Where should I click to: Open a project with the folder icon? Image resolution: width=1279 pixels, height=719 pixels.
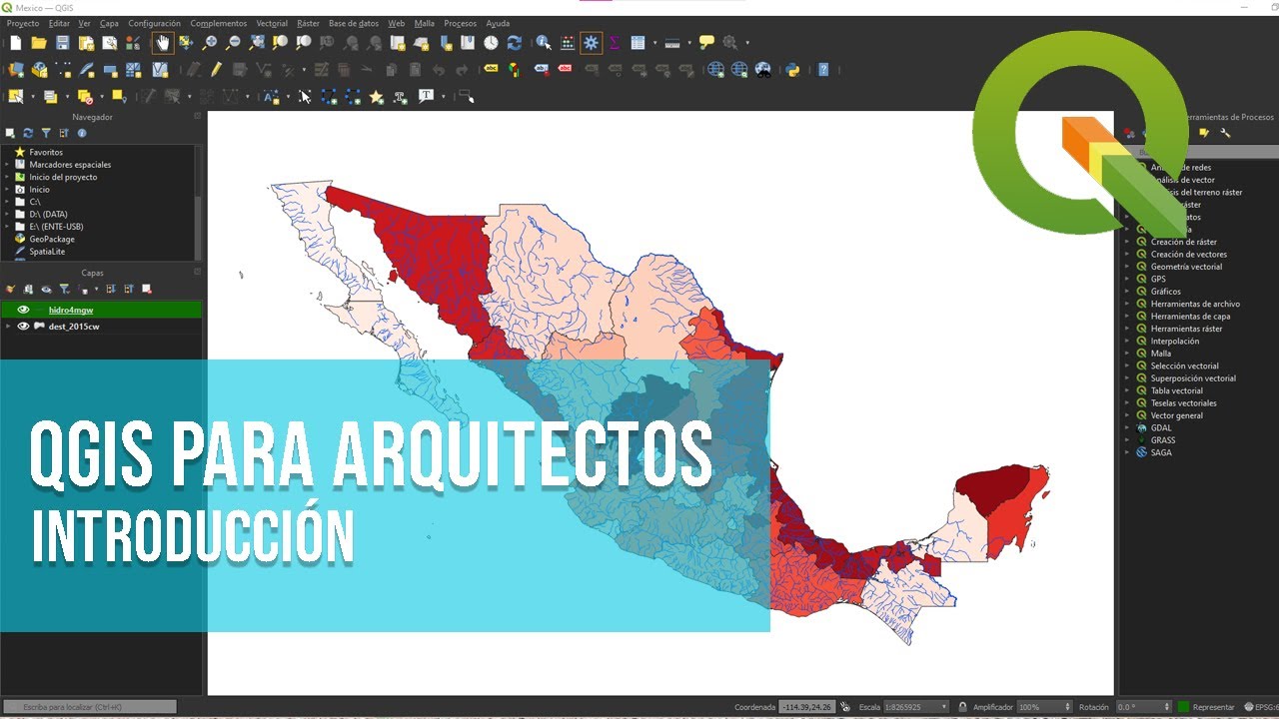point(39,43)
